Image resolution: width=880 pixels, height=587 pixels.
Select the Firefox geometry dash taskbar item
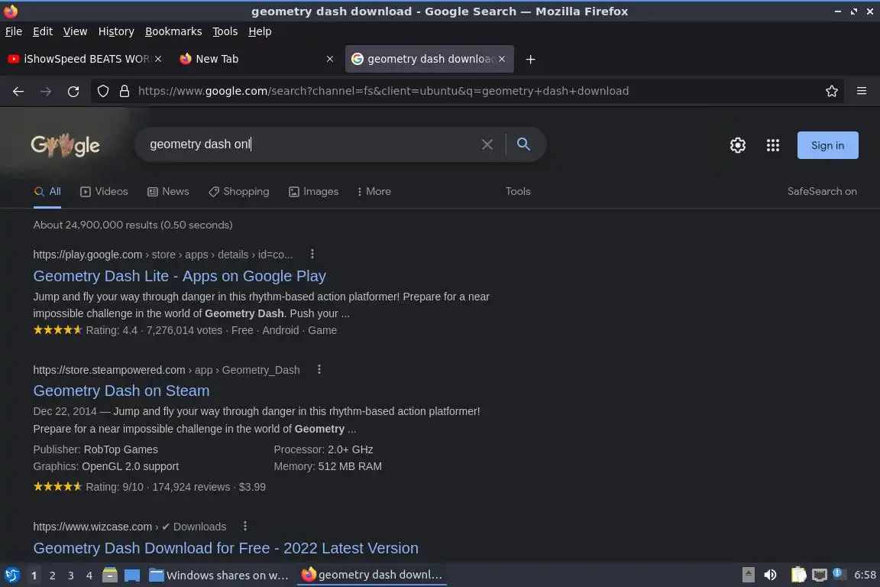tap(372, 576)
